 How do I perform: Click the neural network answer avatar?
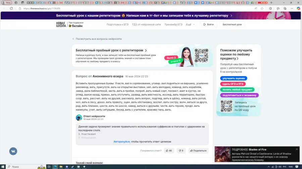tap(79, 118)
